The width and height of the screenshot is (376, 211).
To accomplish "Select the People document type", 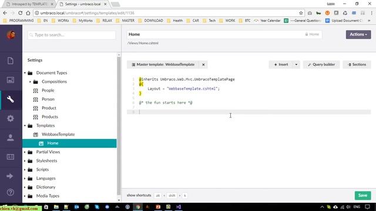I will click(x=48, y=90).
